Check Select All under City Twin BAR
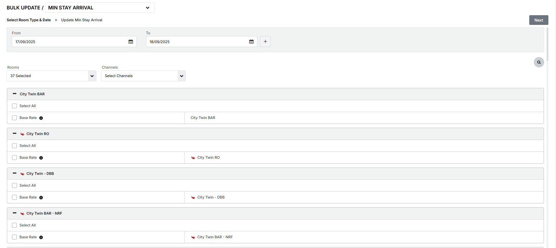This screenshot has width=556, height=248. [x=14, y=106]
